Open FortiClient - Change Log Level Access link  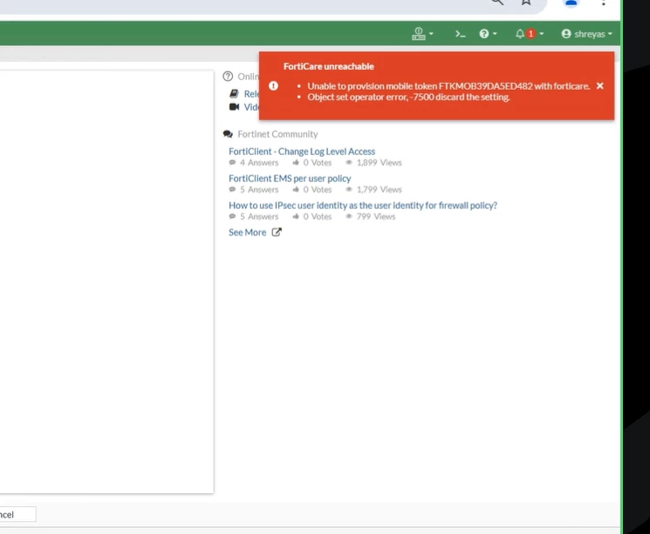(x=302, y=152)
